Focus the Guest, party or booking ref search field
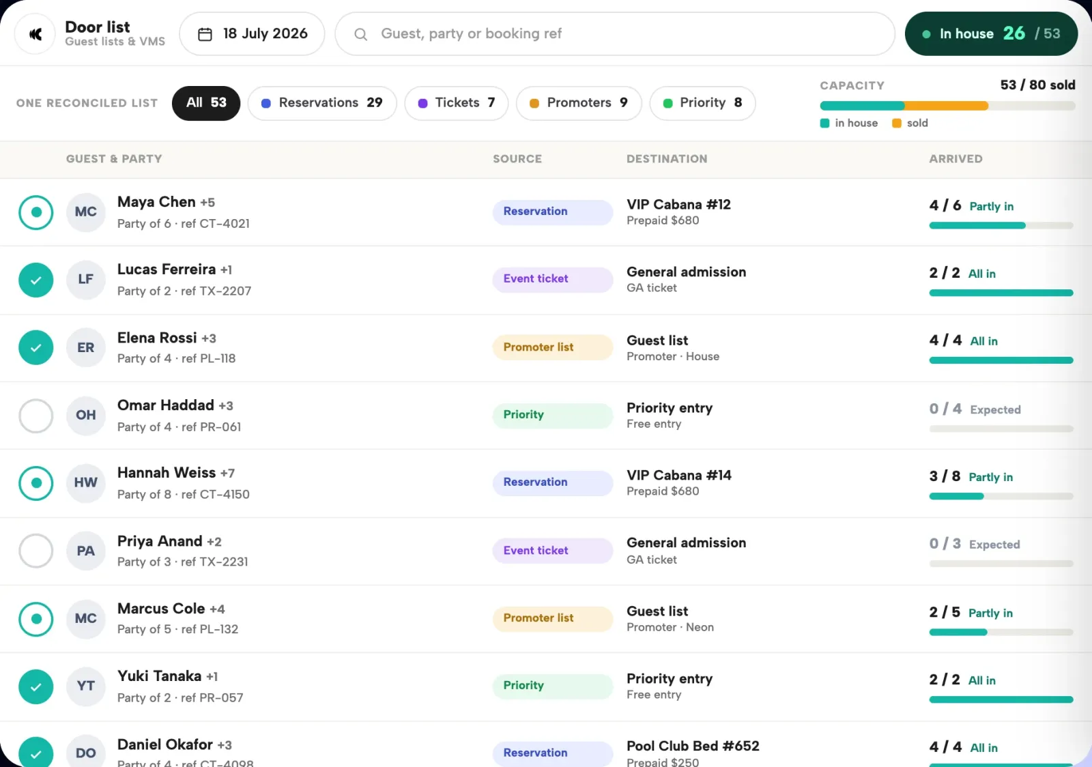The width and height of the screenshot is (1092, 767). [x=614, y=34]
